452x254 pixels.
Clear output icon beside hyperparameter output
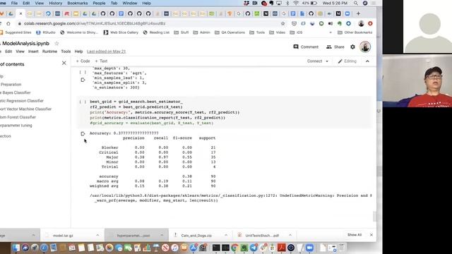pyautogui.click(x=83, y=80)
